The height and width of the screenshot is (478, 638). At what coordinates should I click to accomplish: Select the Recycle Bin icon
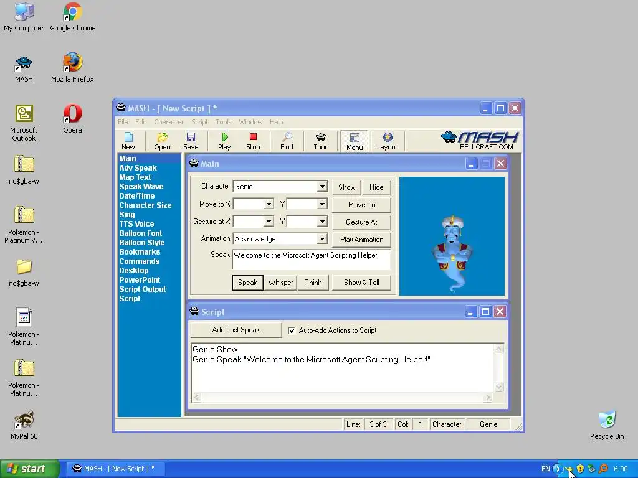(607, 425)
